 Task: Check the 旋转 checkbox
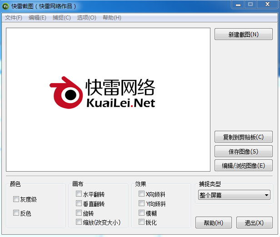pyautogui.click(x=79, y=213)
